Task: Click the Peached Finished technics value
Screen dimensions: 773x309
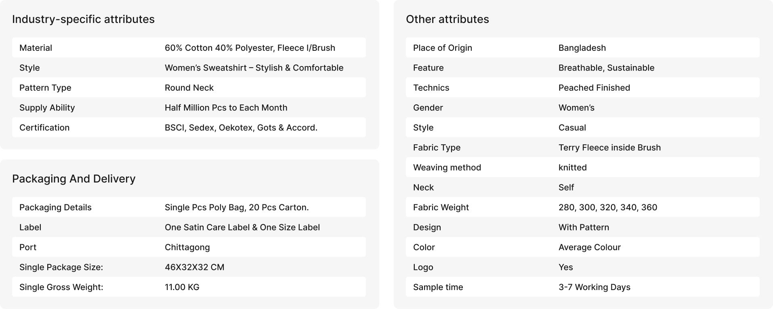Action: pyautogui.click(x=594, y=88)
